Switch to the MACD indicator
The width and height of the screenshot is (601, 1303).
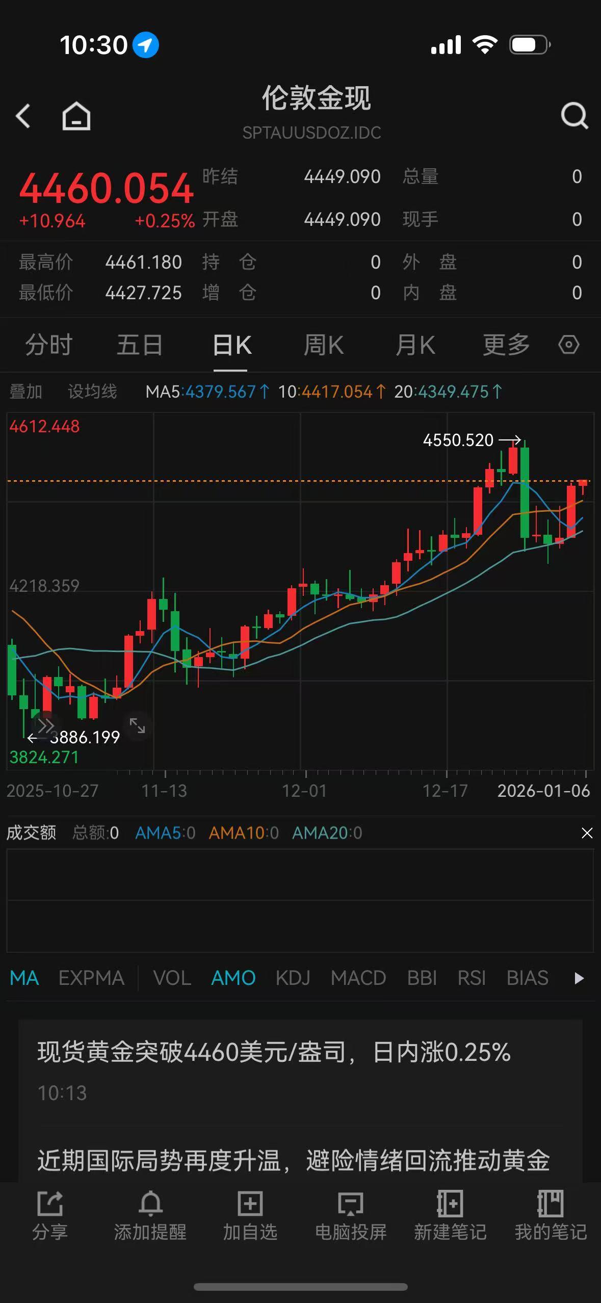pyautogui.click(x=358, y=978)
